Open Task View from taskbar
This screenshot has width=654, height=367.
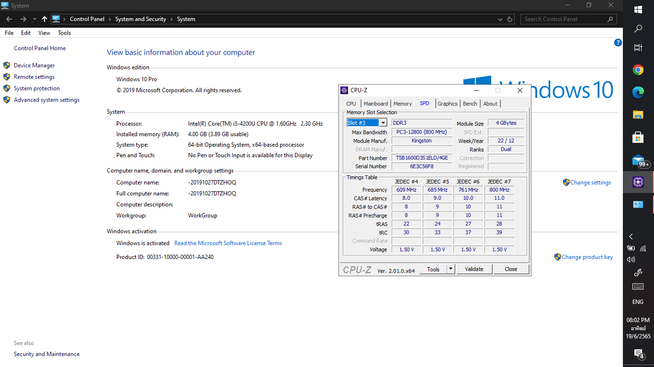pos(638,47)
